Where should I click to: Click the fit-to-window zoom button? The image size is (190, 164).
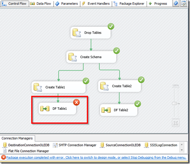coord(176,123)
